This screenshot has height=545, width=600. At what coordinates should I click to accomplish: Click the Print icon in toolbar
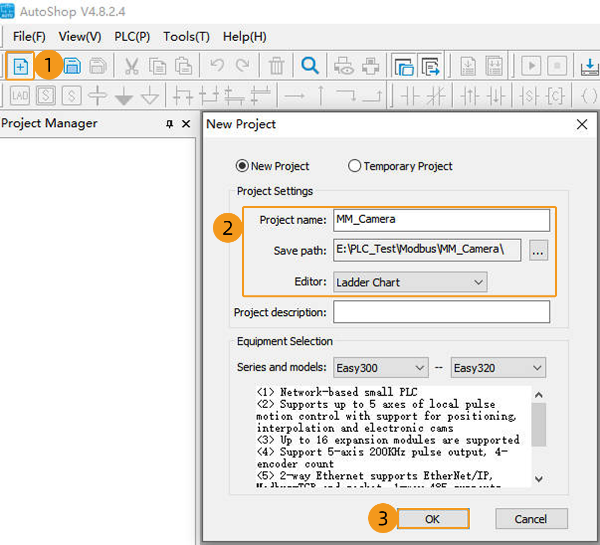(371, 66)
